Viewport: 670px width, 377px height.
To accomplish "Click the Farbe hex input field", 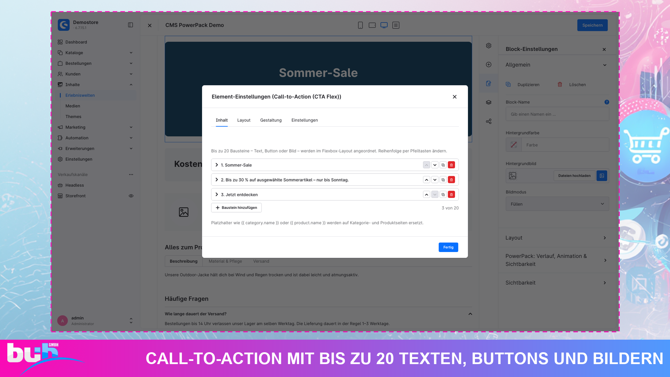I will [x=565, y=145].
